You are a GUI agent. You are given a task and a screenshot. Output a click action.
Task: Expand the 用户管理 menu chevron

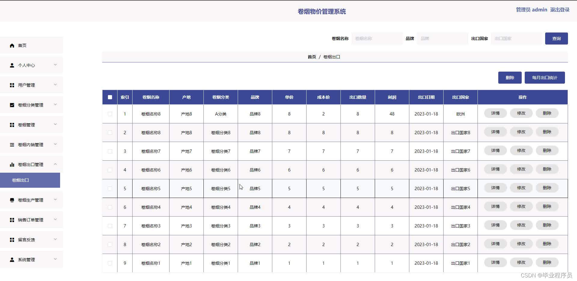pyautogui.click(x=55, y=85)
